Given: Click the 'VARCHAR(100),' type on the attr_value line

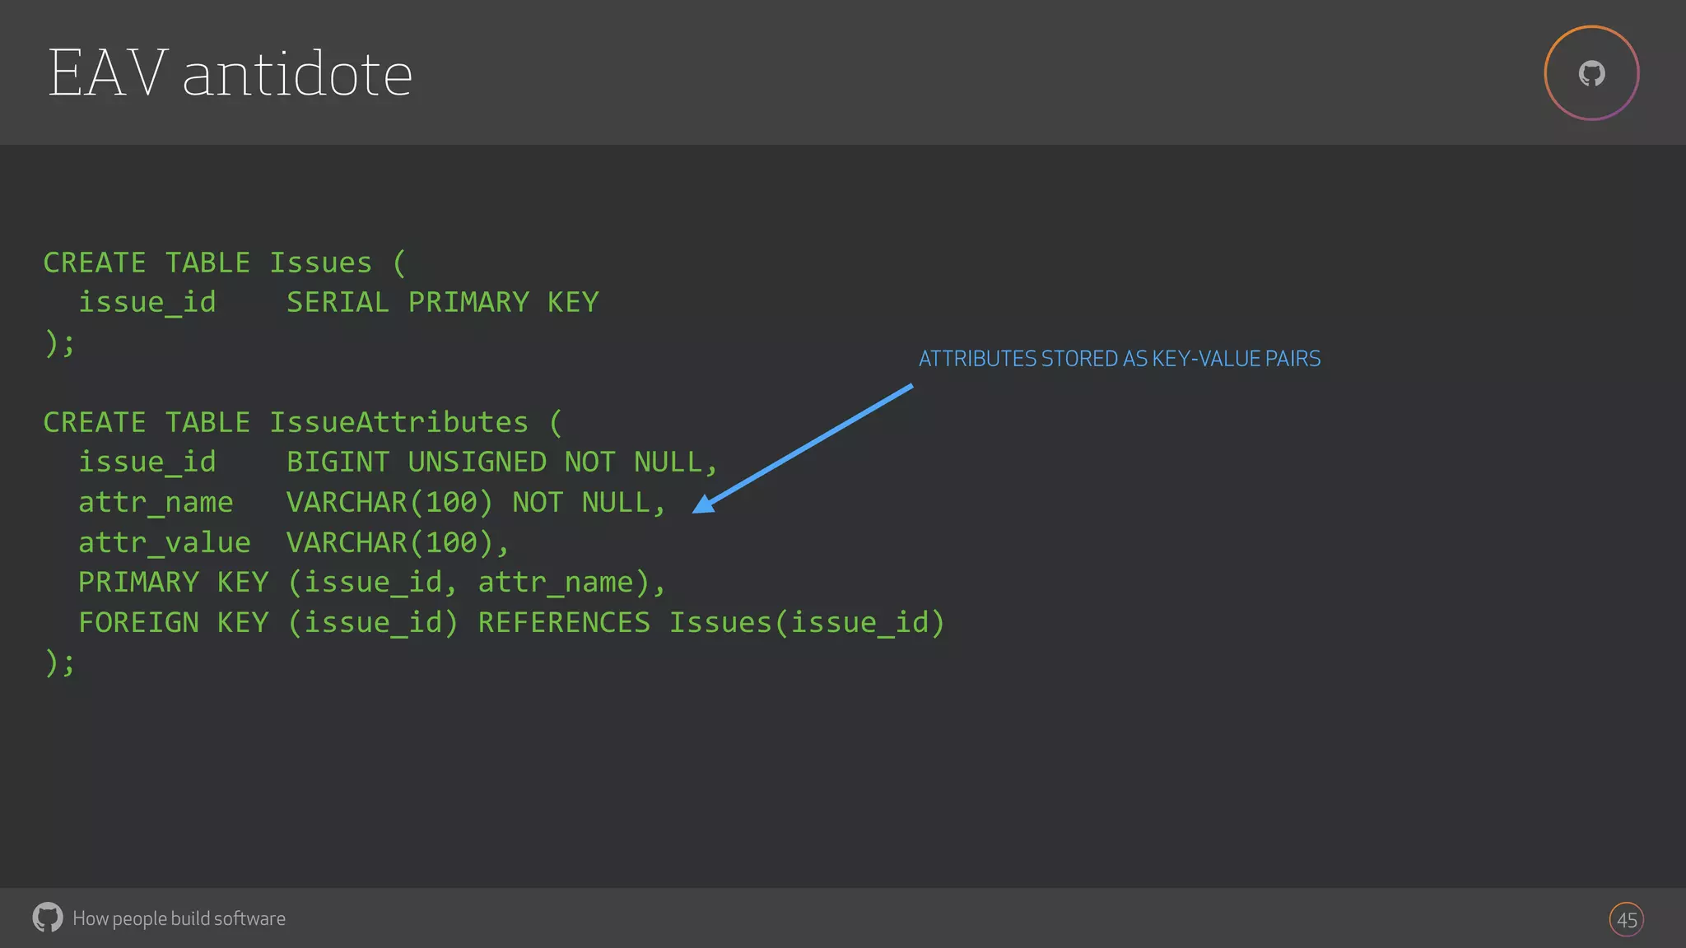Looking at the screenshot, I should coord(398,542).
